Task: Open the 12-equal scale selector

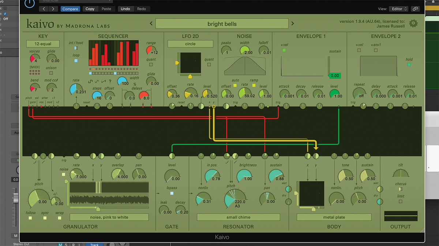Action: [43, 43]
